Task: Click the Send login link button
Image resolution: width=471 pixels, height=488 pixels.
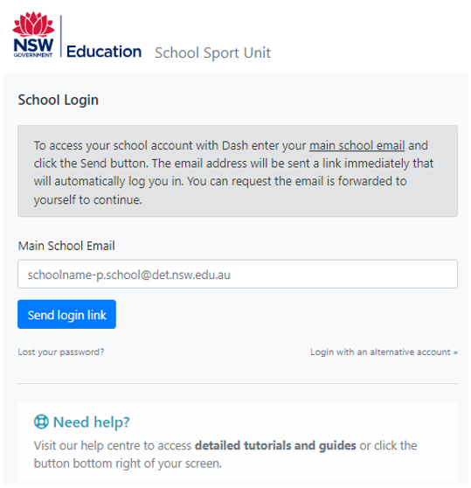Action: click(x=66, y=314)
